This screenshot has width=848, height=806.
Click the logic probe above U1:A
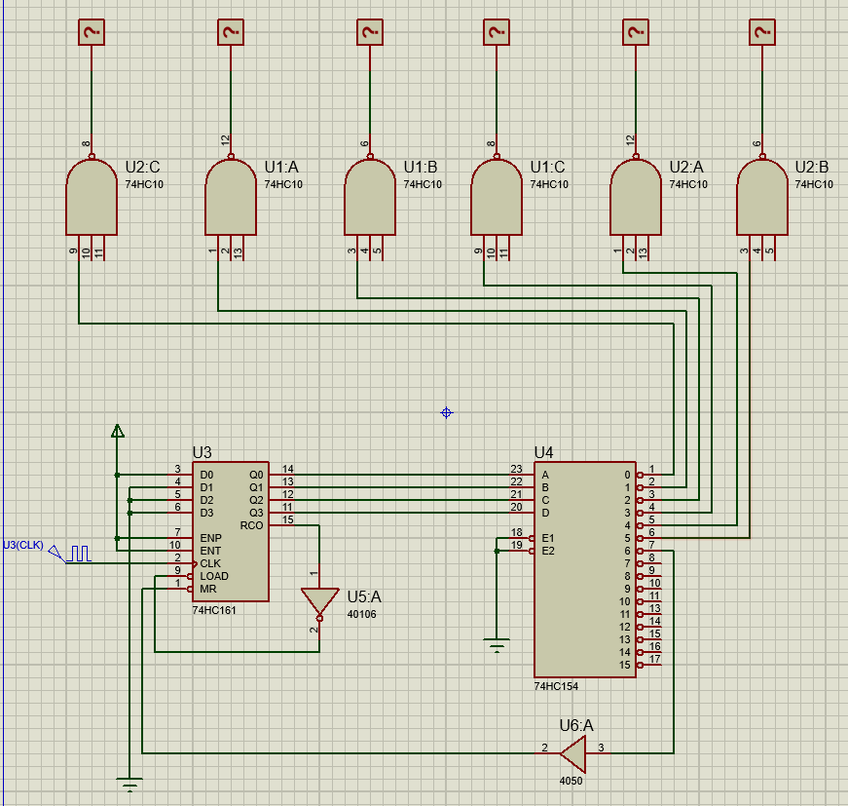(x=231, y=32)
